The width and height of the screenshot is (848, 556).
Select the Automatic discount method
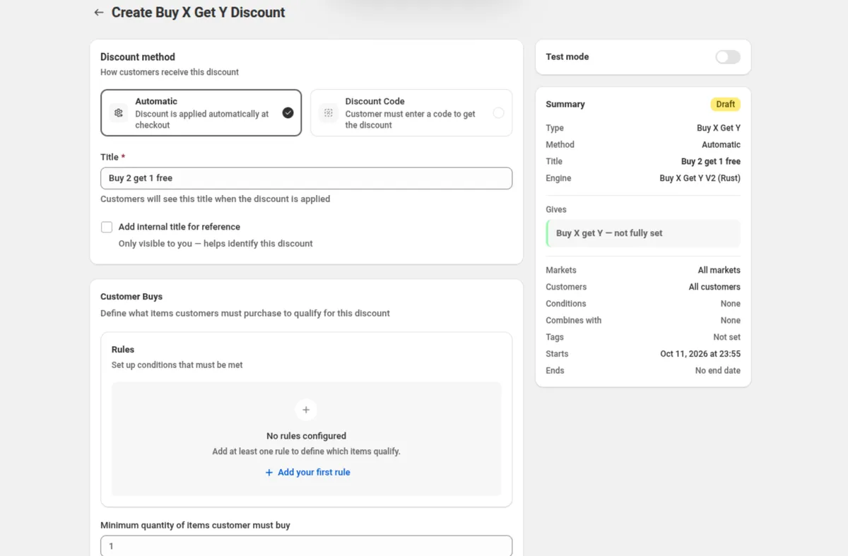pos(201,112)
